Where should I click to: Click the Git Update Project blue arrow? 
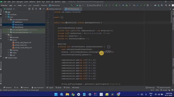(x=138, y=5)
